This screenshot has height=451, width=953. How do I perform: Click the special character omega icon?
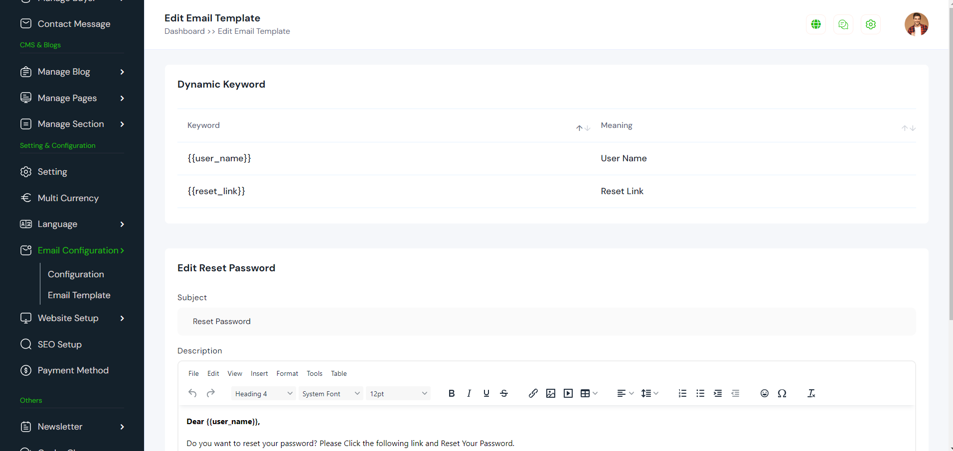[x=782, y=393]
